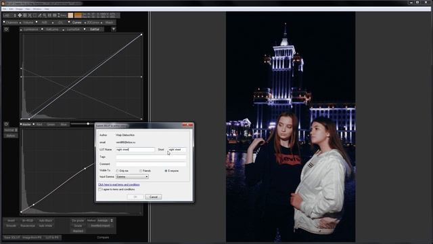Switch to the Curves tab
The height and width of the screenshot is (244, 433).
pos(76,22)
